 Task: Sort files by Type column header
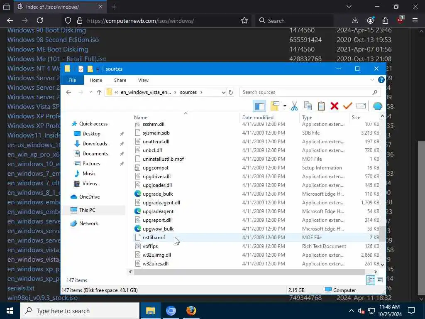307,118
